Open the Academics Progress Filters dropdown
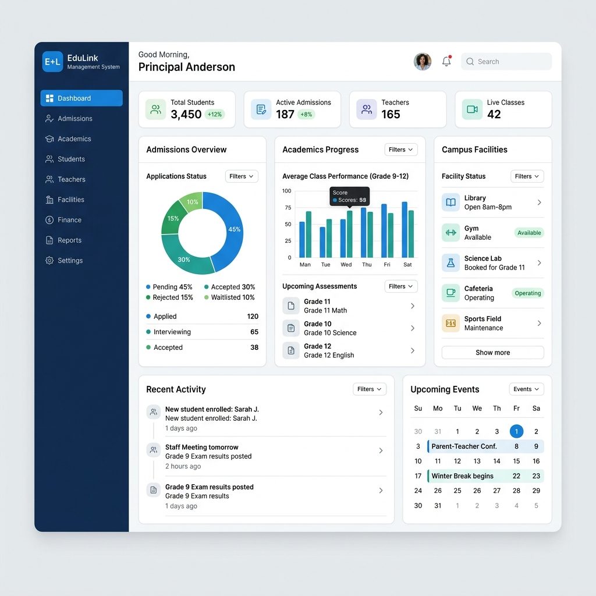Image resolution: width=596 pixels, height=596 pixels. [401, 150]
